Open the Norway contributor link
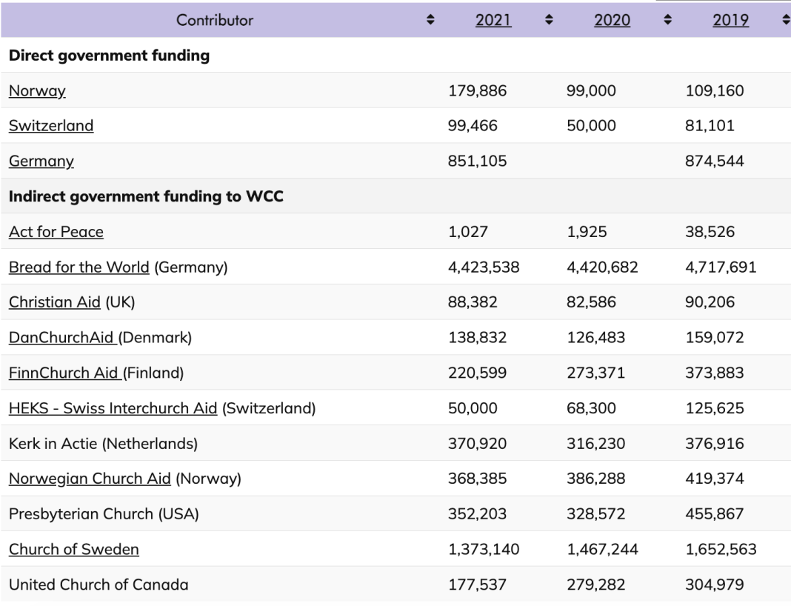The height and width of the screenshot is (606, 791). click(37, 91)
